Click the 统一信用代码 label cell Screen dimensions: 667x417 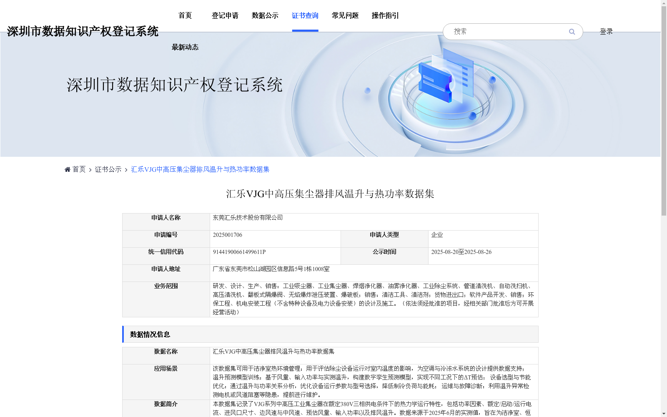tap(166, 256)
